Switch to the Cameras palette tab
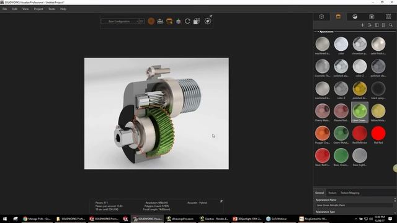Image resolution: width=397 pixels, height=223 pixels. point(372,17)
